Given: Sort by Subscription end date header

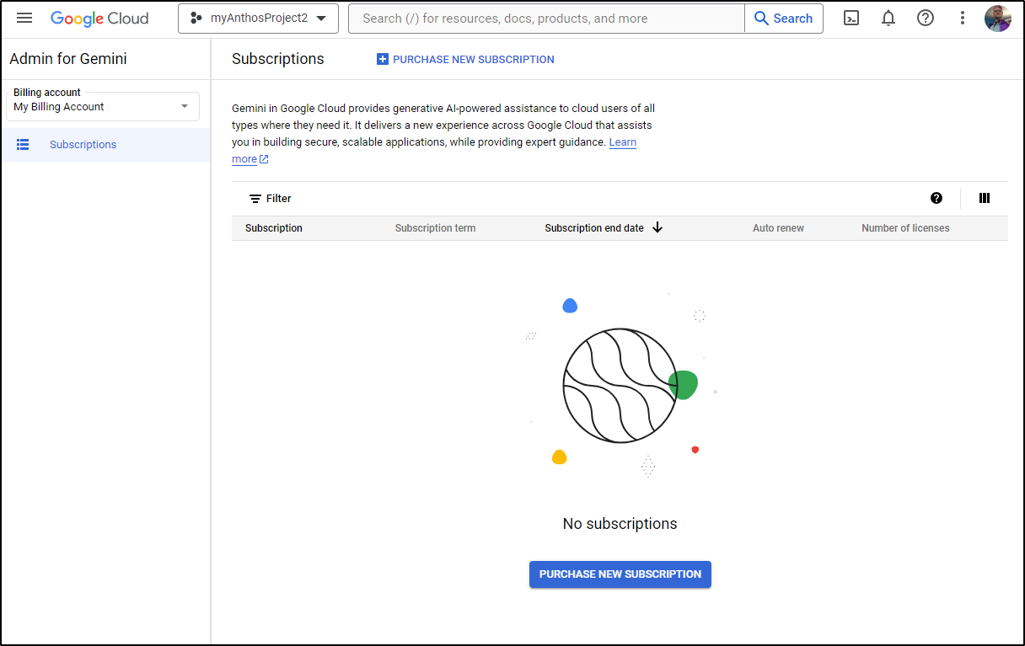Looking at the screenshot, I should 594,228.
